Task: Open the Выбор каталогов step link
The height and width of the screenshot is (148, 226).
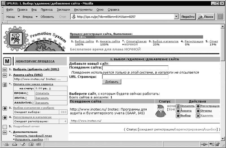Action: click(x=166, y=41)
